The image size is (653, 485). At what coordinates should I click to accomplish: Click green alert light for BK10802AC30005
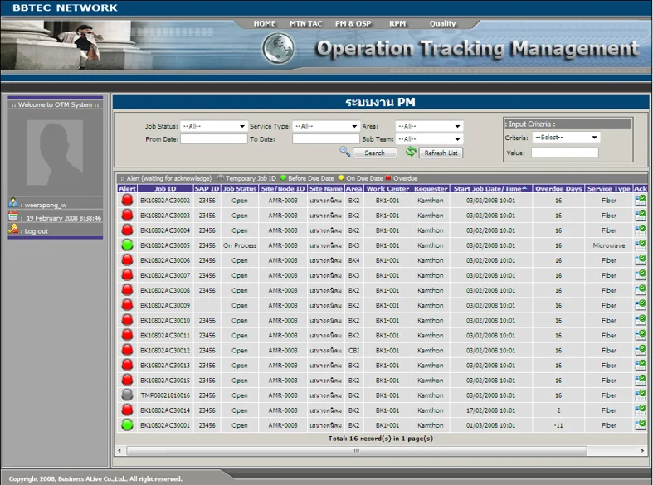click(127, 245)
